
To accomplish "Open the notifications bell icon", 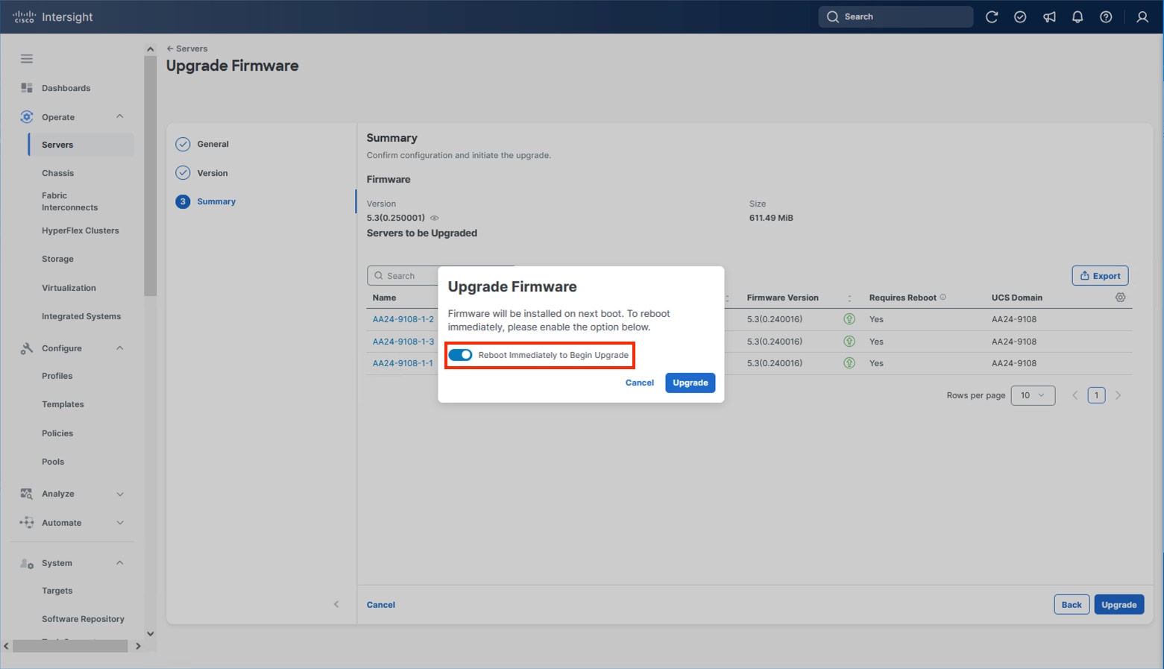I will coord(1078,16).
